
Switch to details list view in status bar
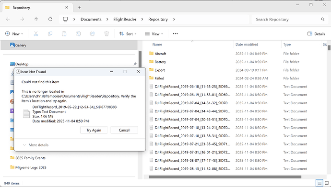(x=319, y=183)
